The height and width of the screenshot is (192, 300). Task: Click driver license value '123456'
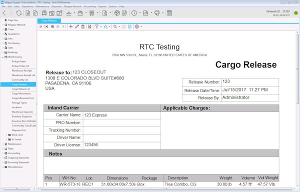91,145
